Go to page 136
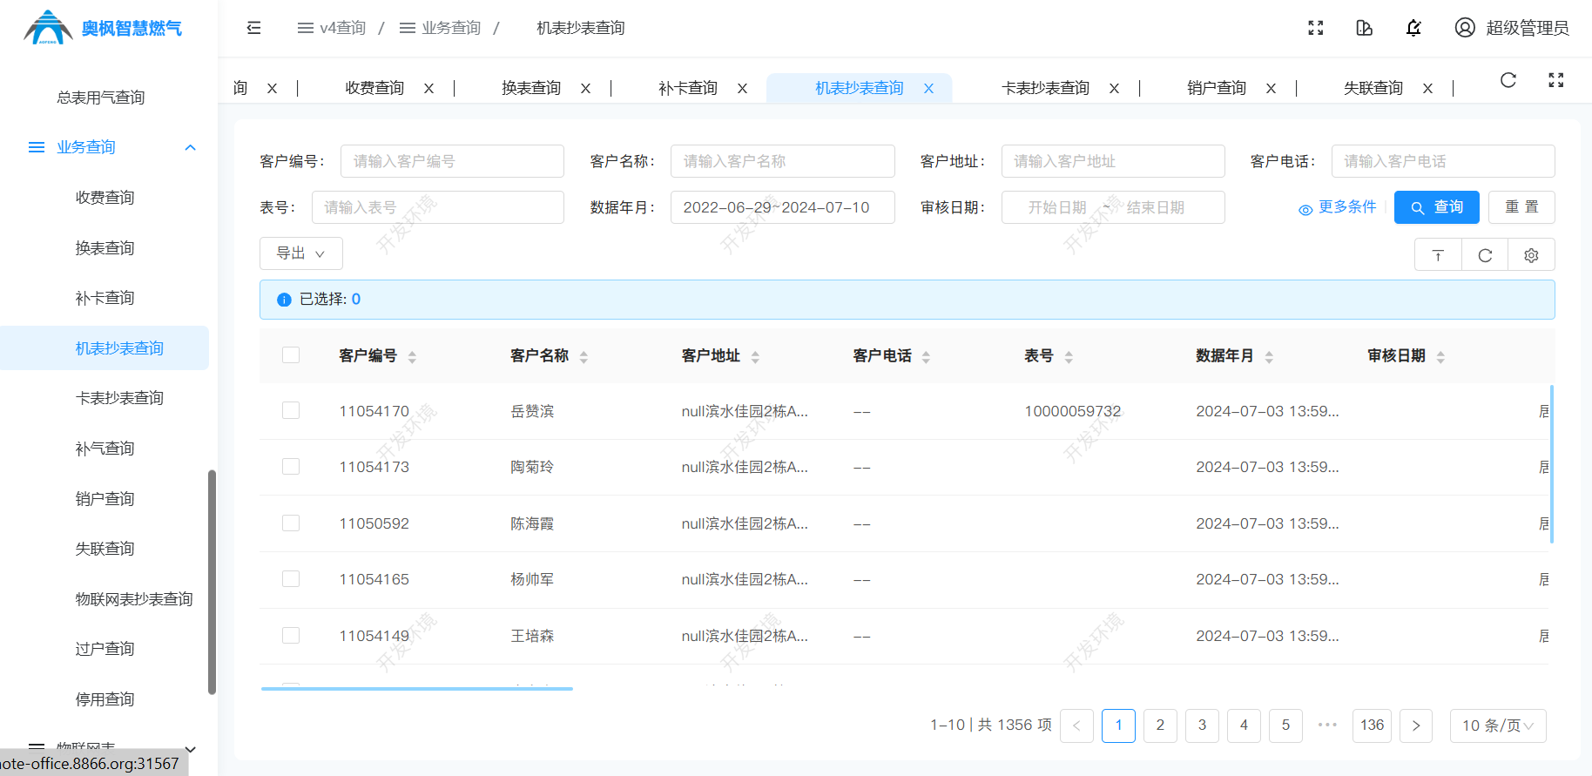 click(x=1373, y=725)
